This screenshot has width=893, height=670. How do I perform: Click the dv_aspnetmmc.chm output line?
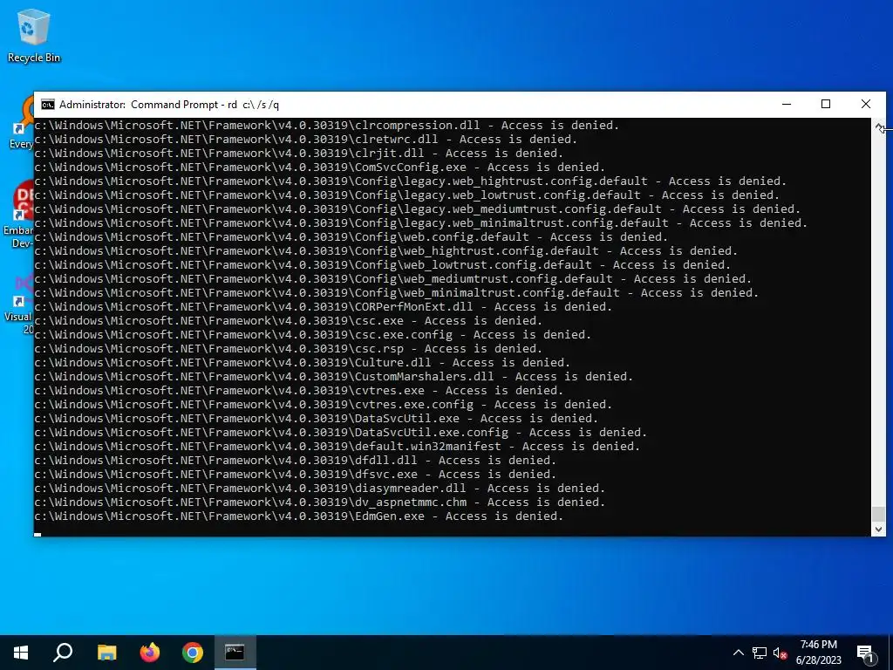pyautogui.click(x=320, y=502)
